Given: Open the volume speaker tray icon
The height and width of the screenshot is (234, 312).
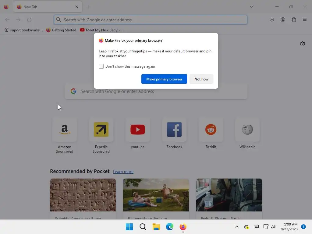Looking at the screenshot, I should tap(273, 227).
